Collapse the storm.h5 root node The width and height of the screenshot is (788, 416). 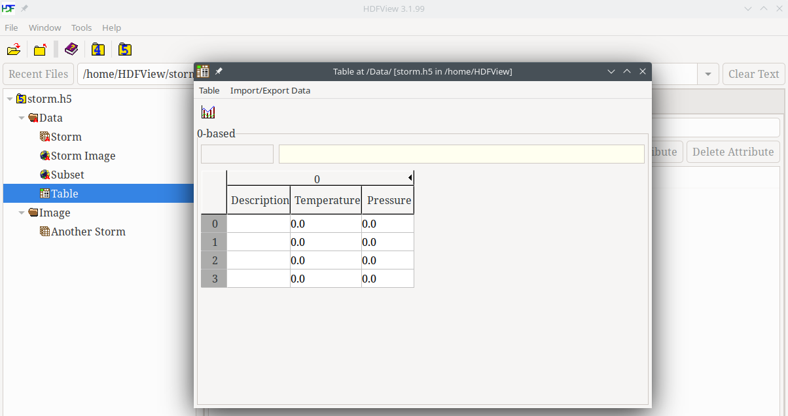[10, 99]
